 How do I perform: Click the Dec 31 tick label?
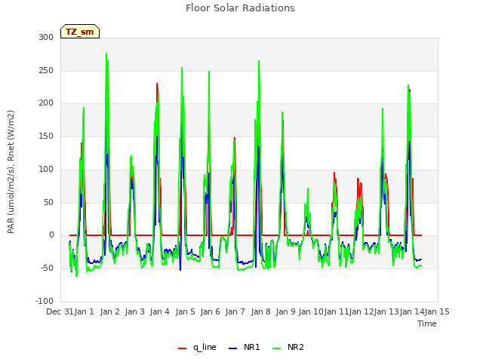point(60,311)
